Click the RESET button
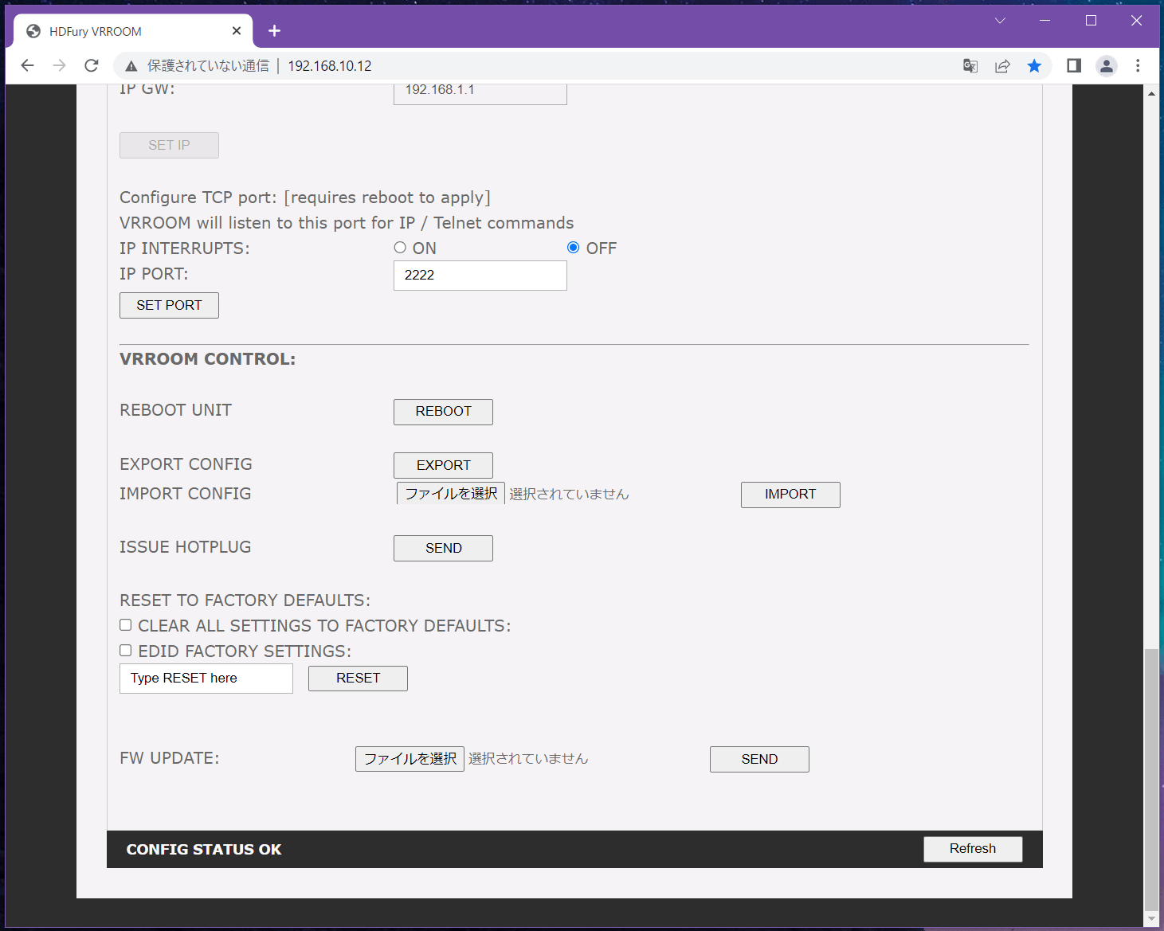The width and height of the screenshot is (1164, 931). 358,679
